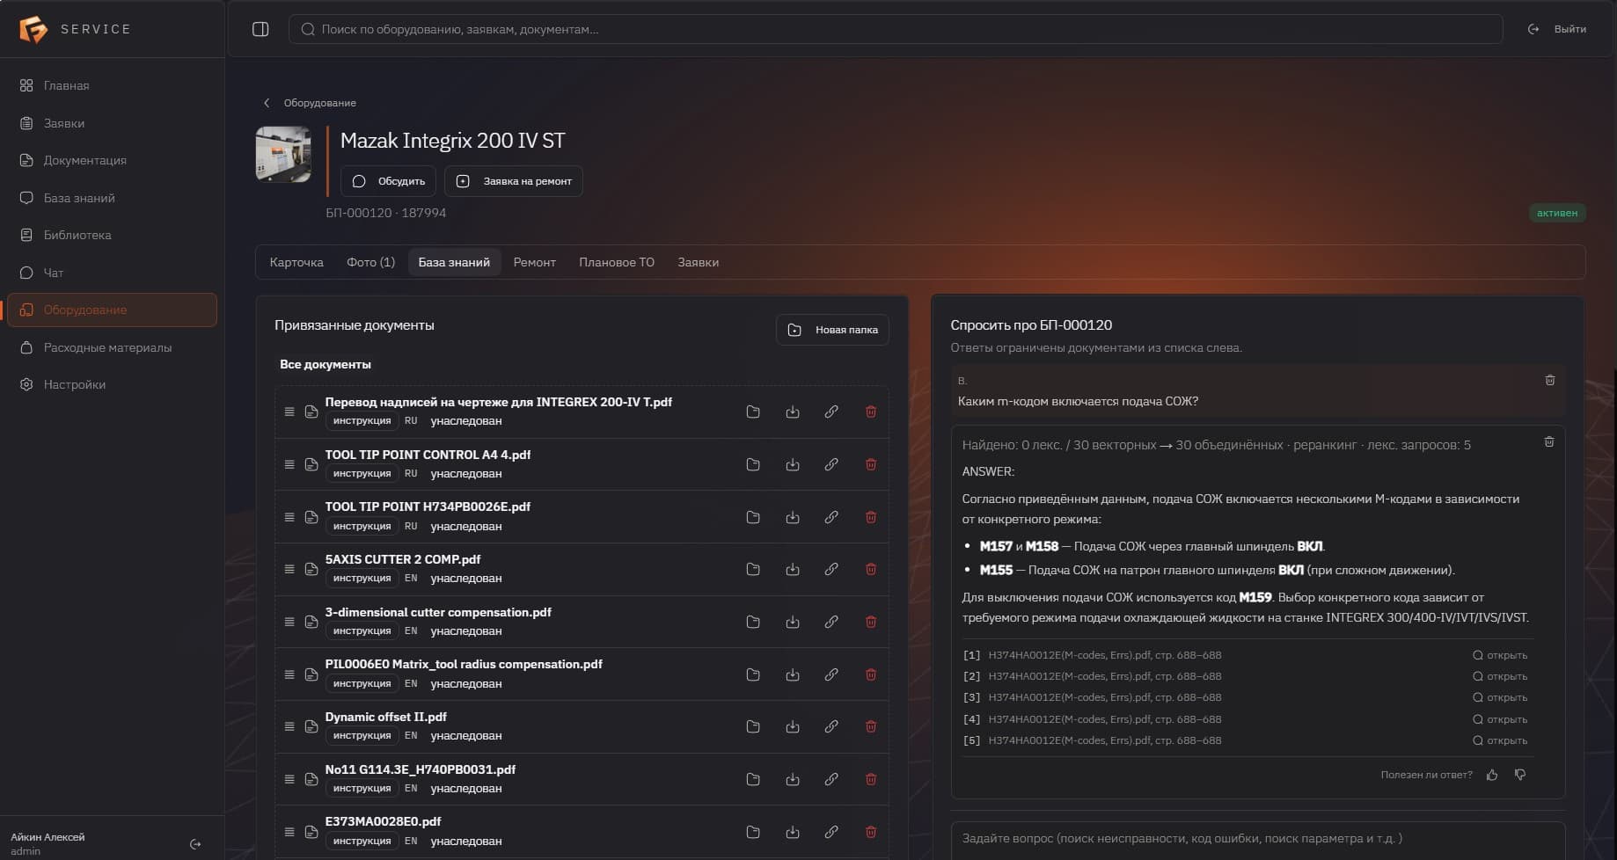Move Перевод надписей document to folder
Viewport: 1617px width, 860px height.
coord(753,412)
